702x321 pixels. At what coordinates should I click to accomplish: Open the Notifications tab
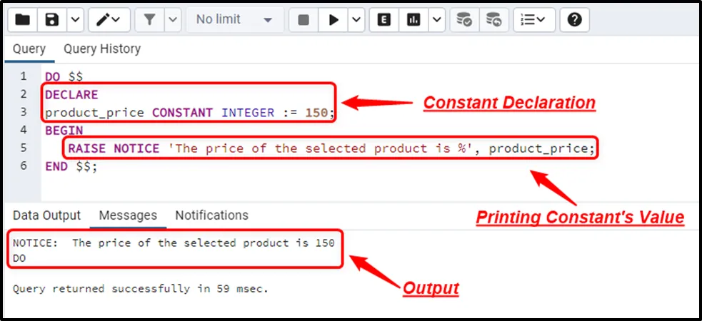point(211,215)
